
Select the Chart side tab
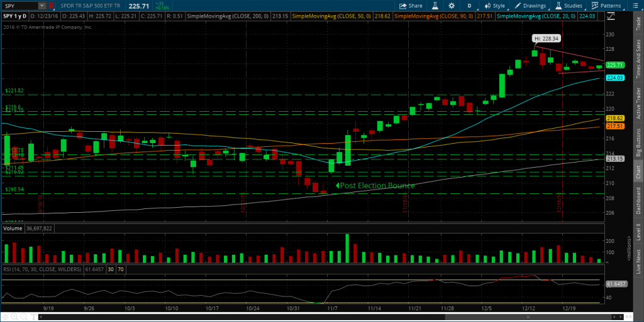(638, 172)
